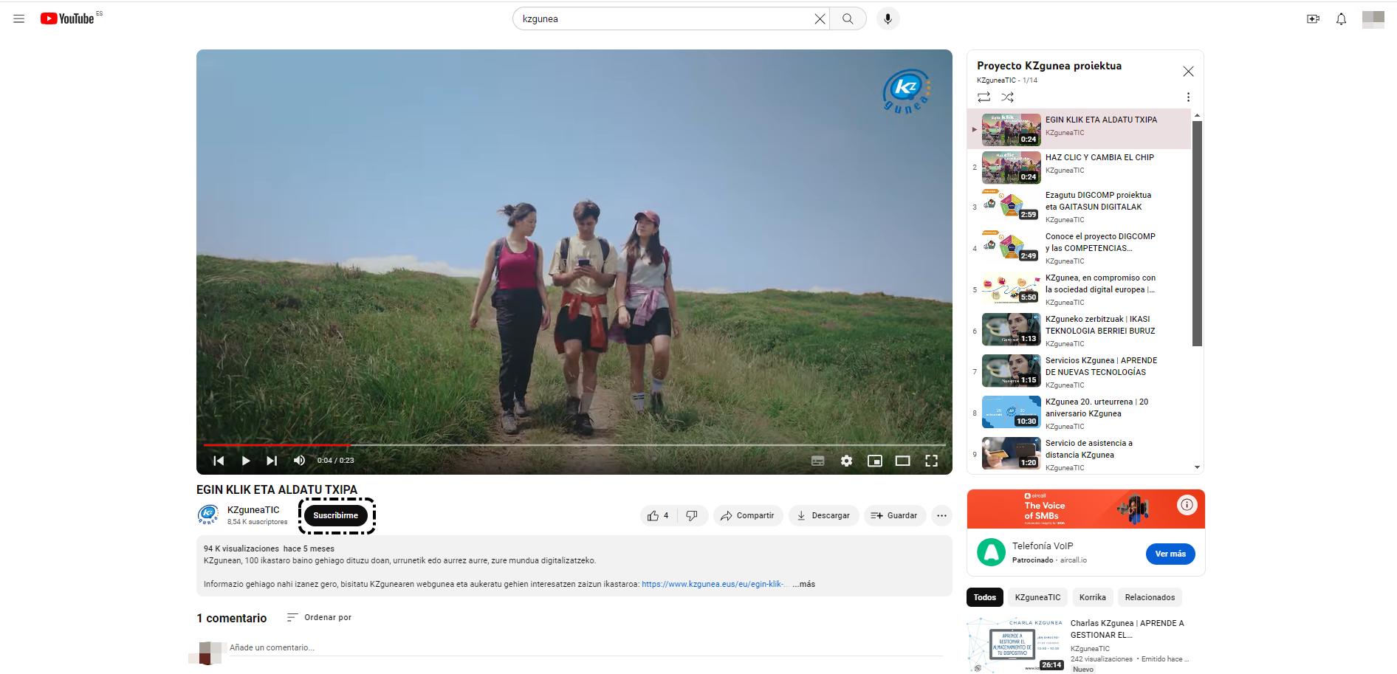Screen dimensions: 1397x674
Task: Go to the YouTube home logo
Action: click(67, 18)
